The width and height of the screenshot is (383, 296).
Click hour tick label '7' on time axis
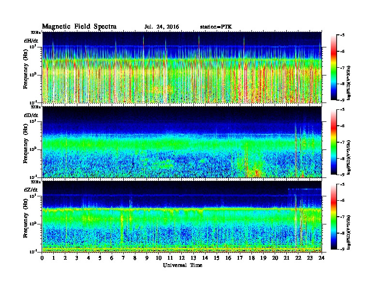tap(123, 258)
